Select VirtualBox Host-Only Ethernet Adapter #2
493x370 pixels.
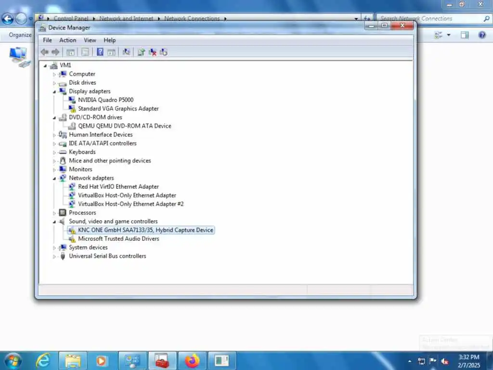(131, 204)
